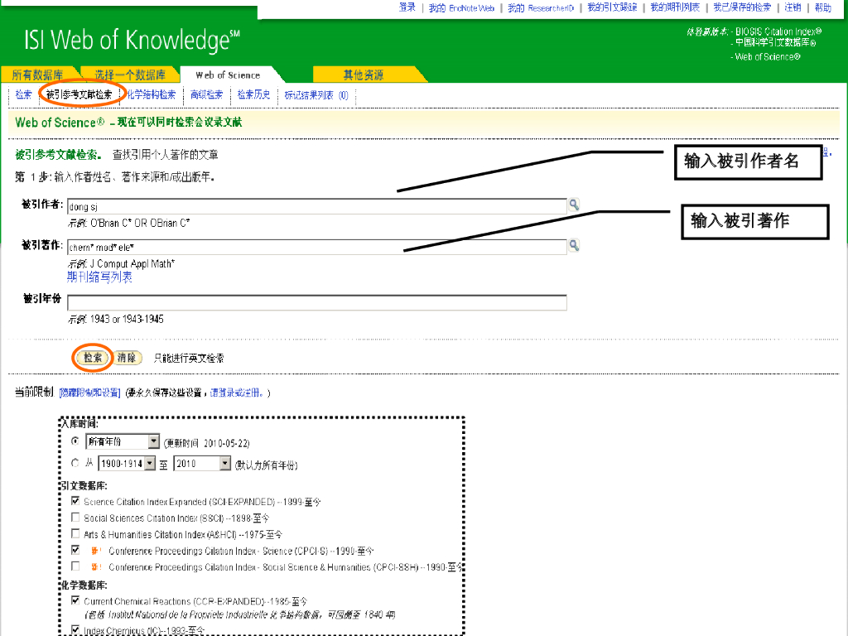Open the 期刊缩写列表 link
Screen dimensions: 848x636
(99, 277)
